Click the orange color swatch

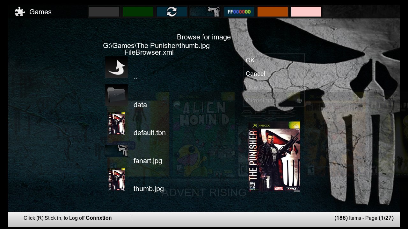click(273, 12)
